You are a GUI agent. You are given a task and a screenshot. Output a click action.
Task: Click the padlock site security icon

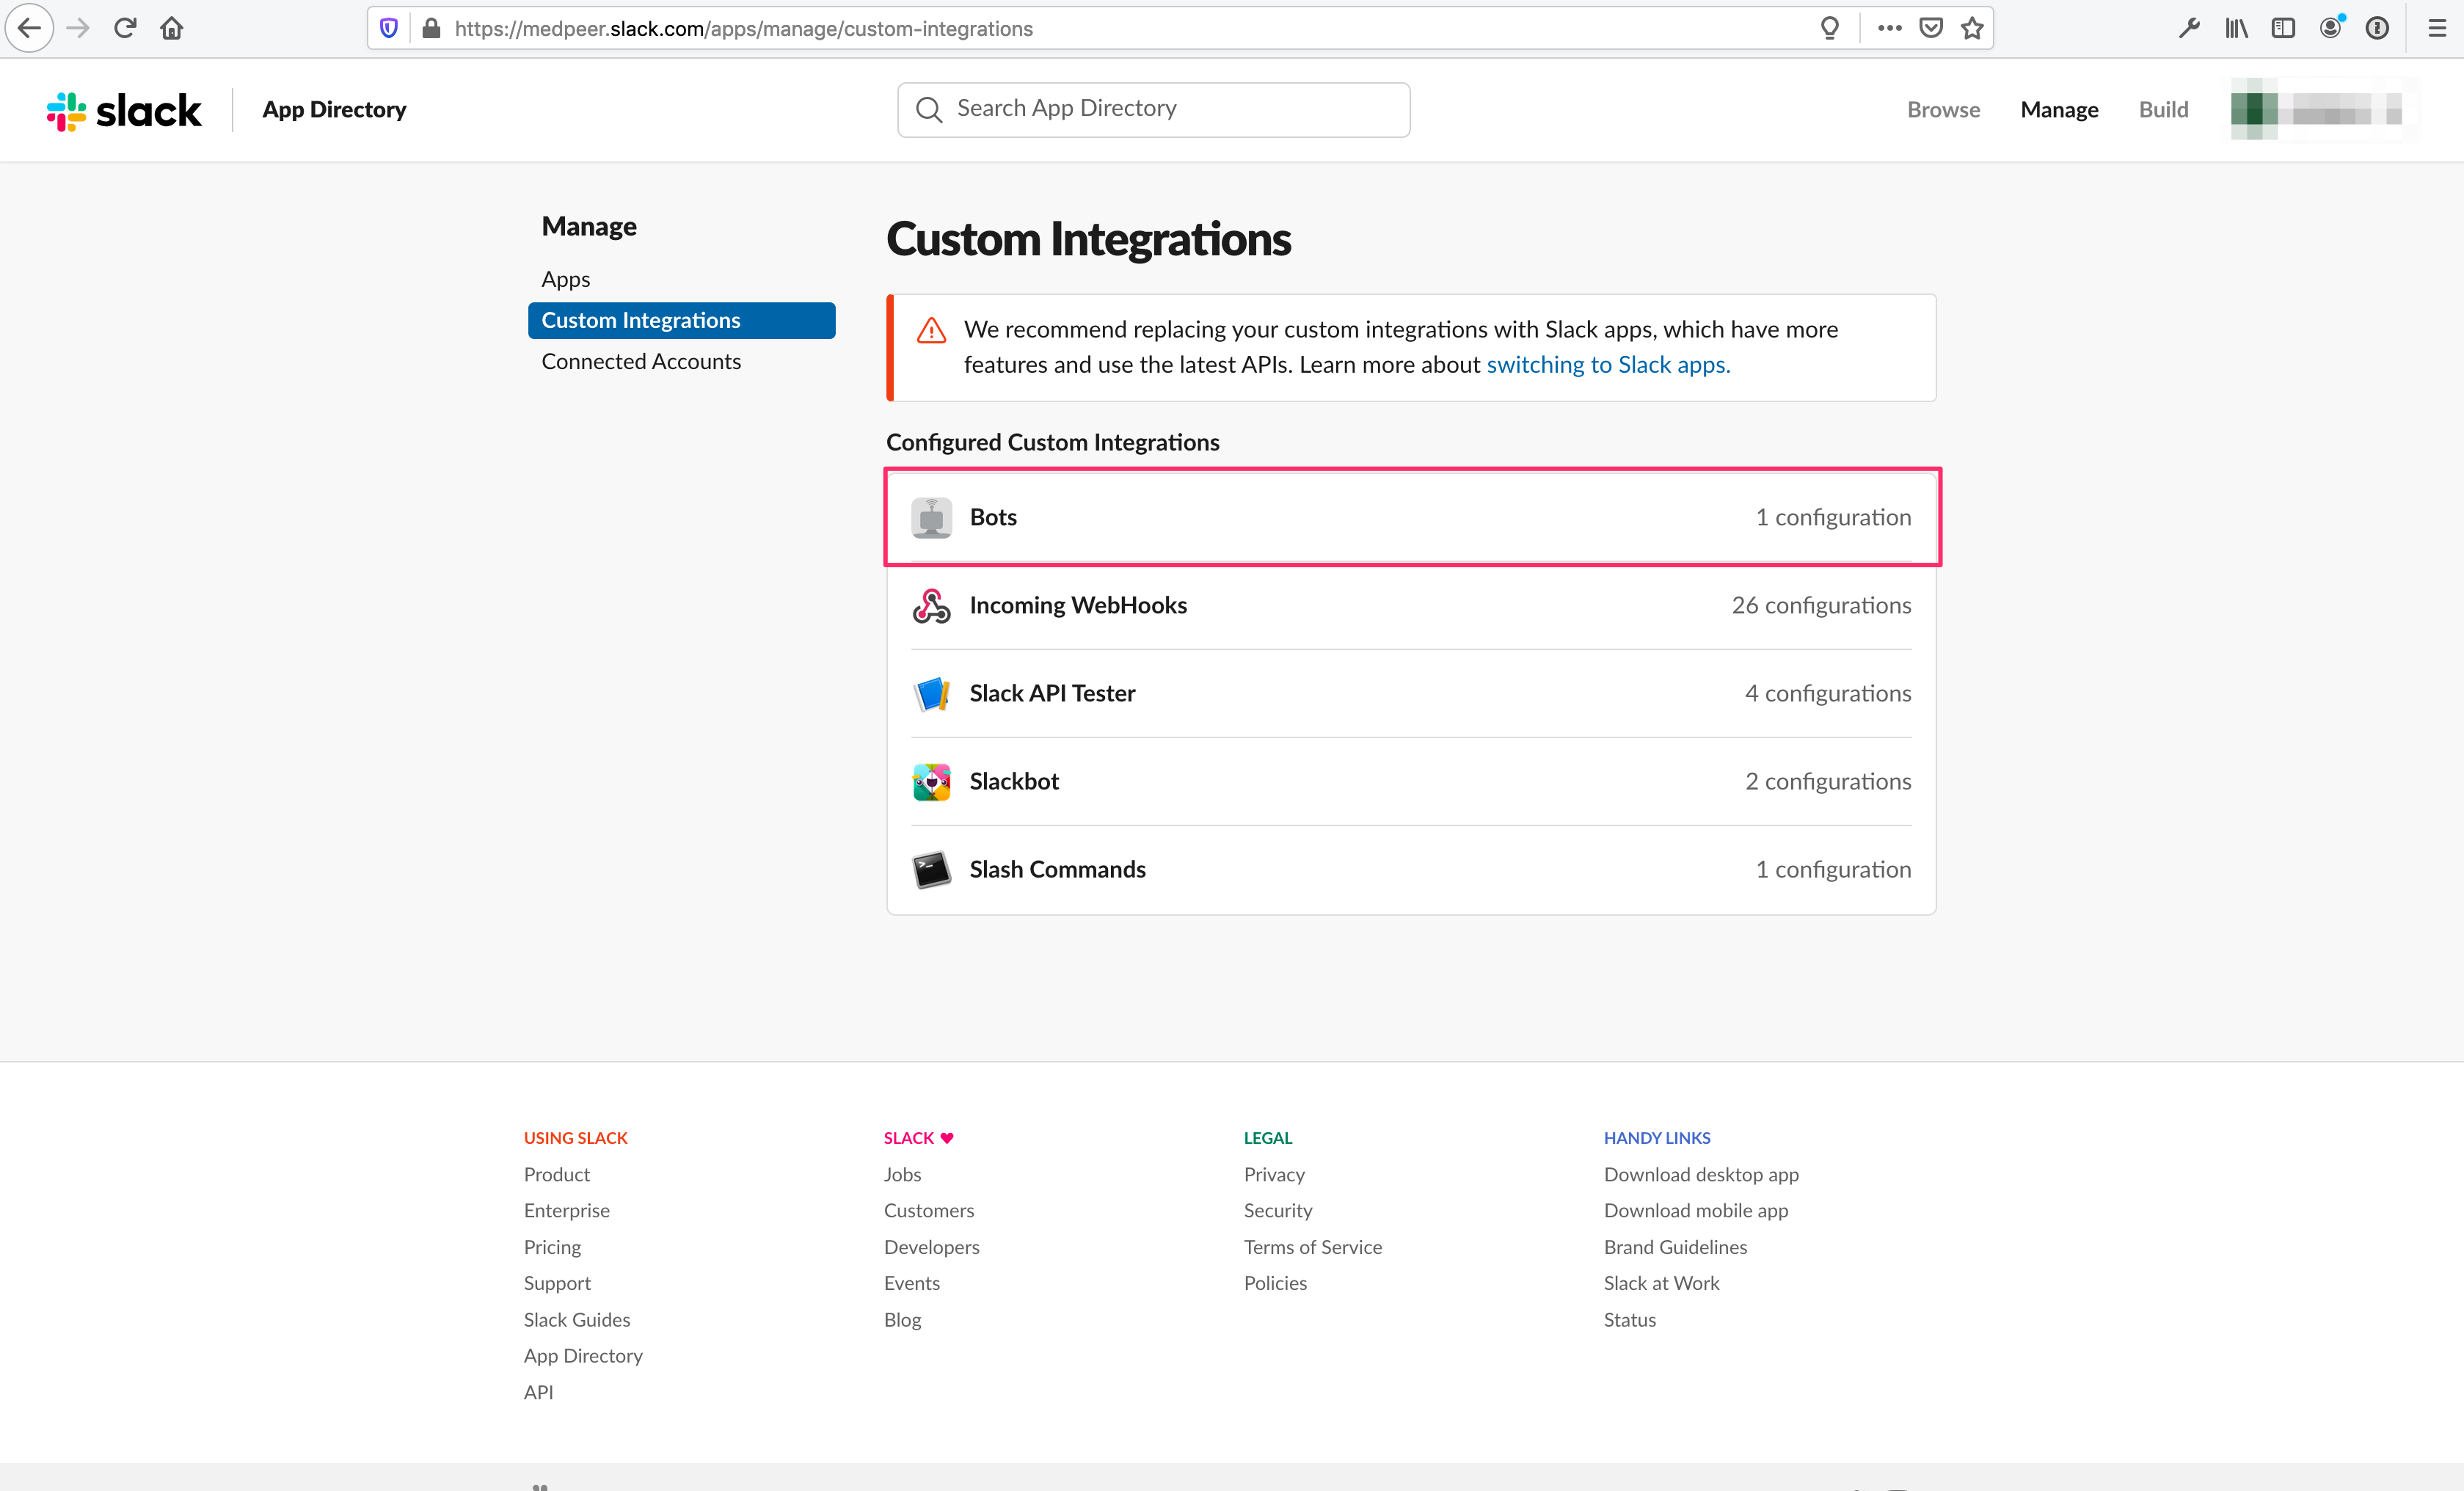pyautogui.click(x=431, y=28)
